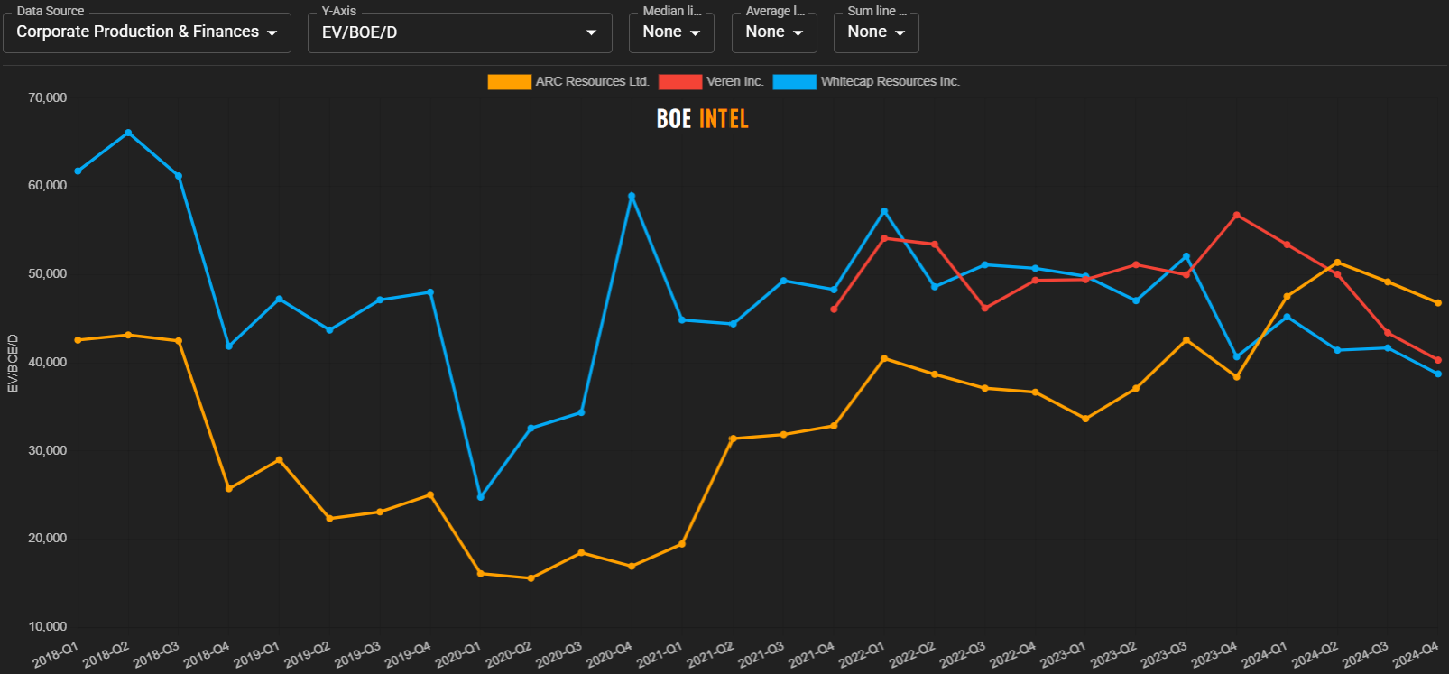Open the Average line dropdown
1449x674 pixels.
(774, 32)
